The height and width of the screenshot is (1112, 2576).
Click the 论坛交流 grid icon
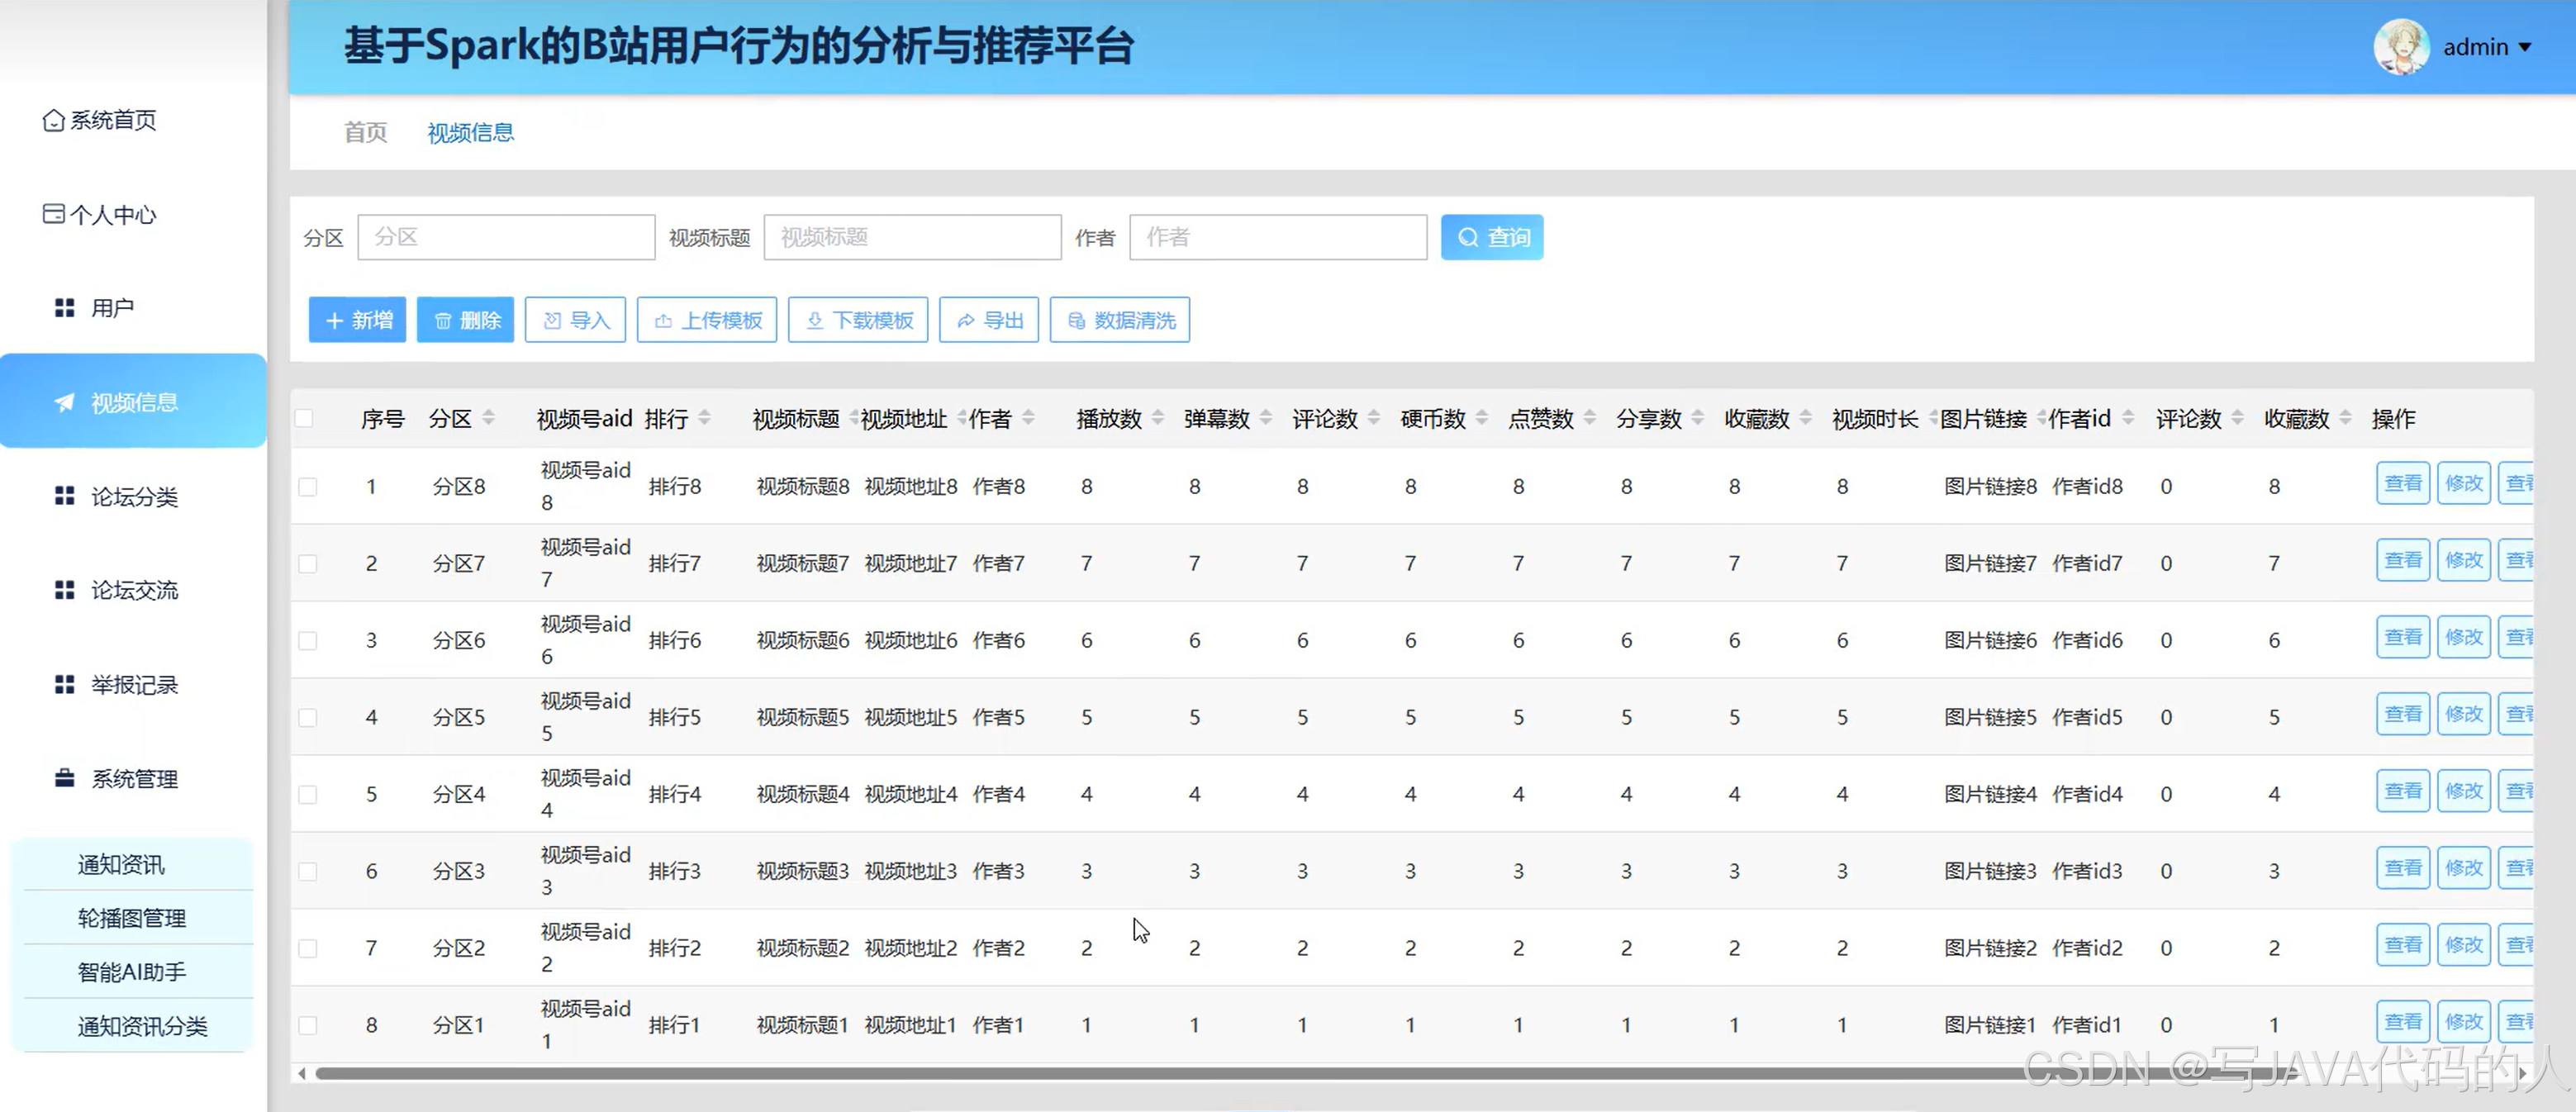point(65,590)
